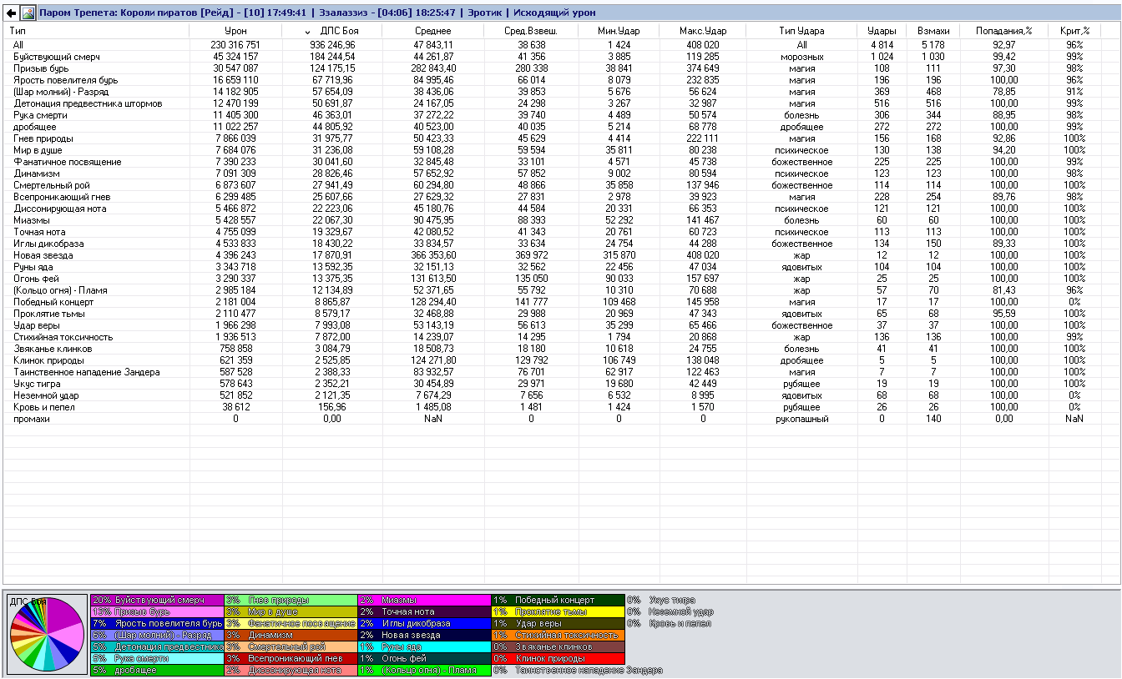Sort by the Мин.Удар column
The width and height of the screenshot is (1122, 679).
(619, 31)
